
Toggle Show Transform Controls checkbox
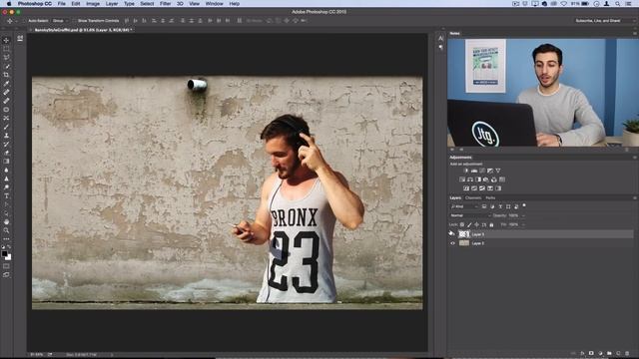(x=75, y=20)
